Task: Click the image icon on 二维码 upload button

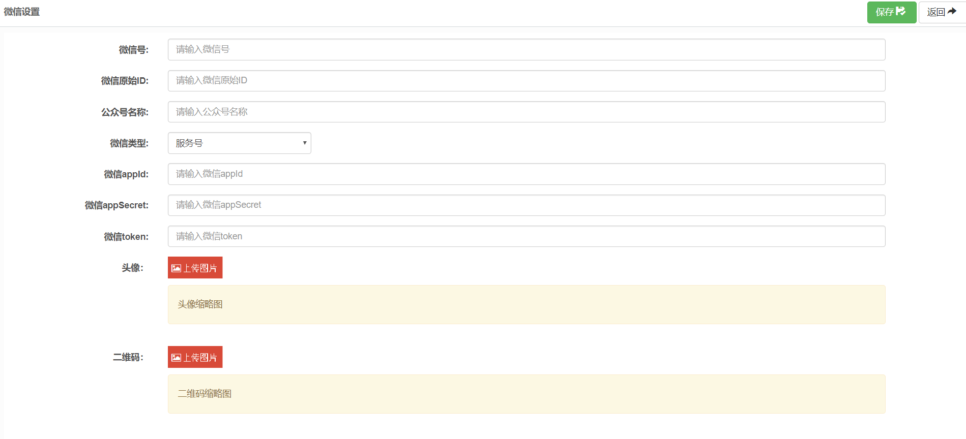Action: [177, 358]
